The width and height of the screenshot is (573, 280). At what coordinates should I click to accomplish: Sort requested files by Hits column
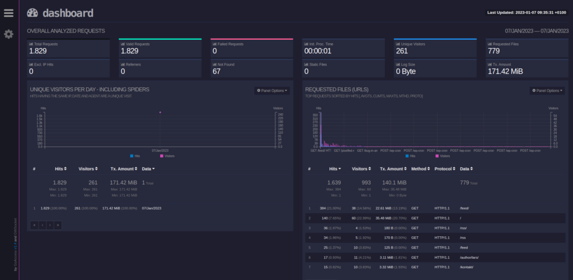[336, 169]
